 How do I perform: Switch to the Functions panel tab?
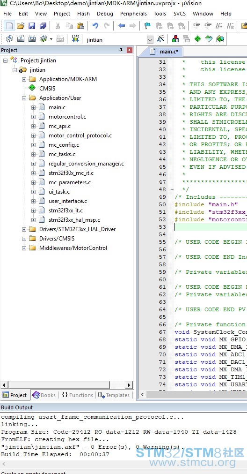coord(78,395)
